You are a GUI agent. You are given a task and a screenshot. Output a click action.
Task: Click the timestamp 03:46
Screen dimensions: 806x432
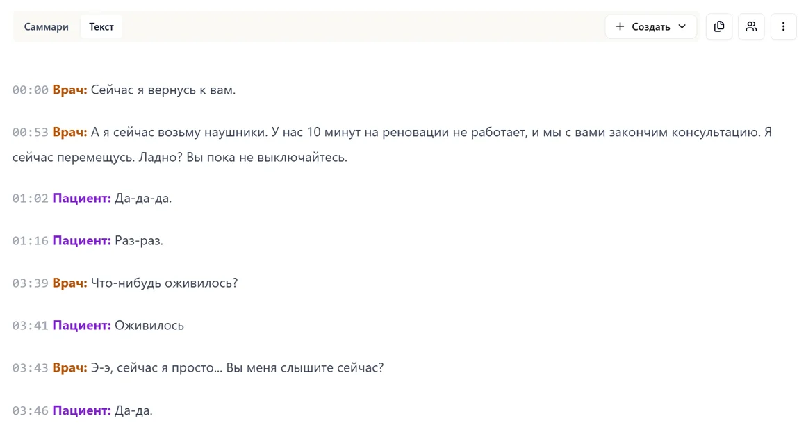point(29,410)
